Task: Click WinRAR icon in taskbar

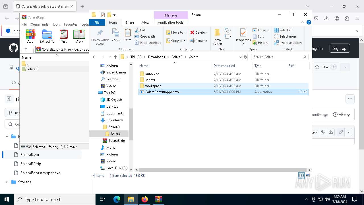Action: pyautogui.click(x=159, y=199)
